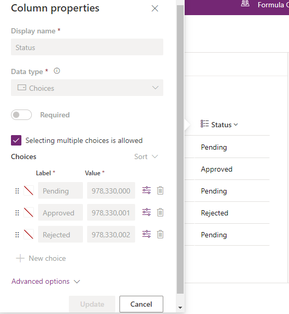Open the Sort dropdown for choices
Viewport: 289px width, 314px height.
click(x=146, y=156)
